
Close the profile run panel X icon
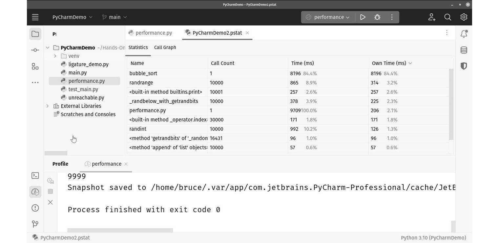50,202
